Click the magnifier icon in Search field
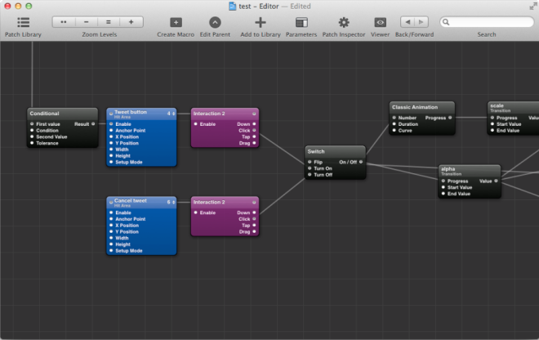The image size is (539, 340). [446, 22]
